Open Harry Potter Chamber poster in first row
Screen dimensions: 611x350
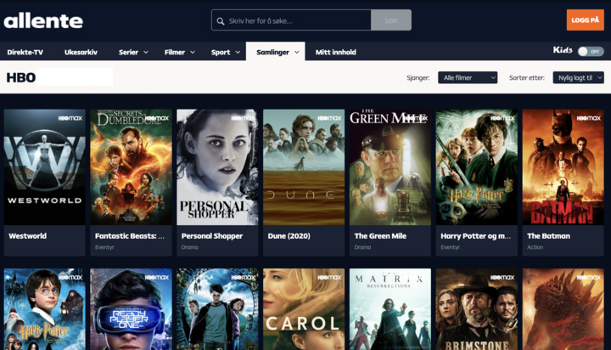point(477,167)
